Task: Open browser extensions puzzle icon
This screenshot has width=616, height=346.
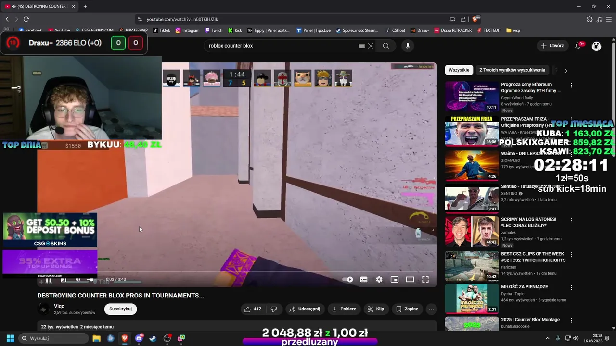Action: click(x=590, y=19)
